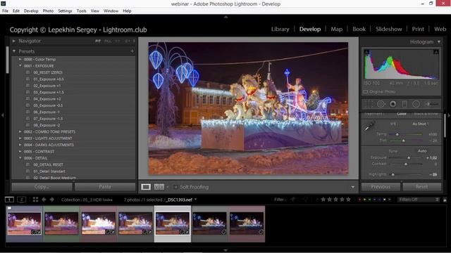This screenshot has height=253, width=451.
Task: Select the Crop Overlay tool
Action: coord(369,104)
